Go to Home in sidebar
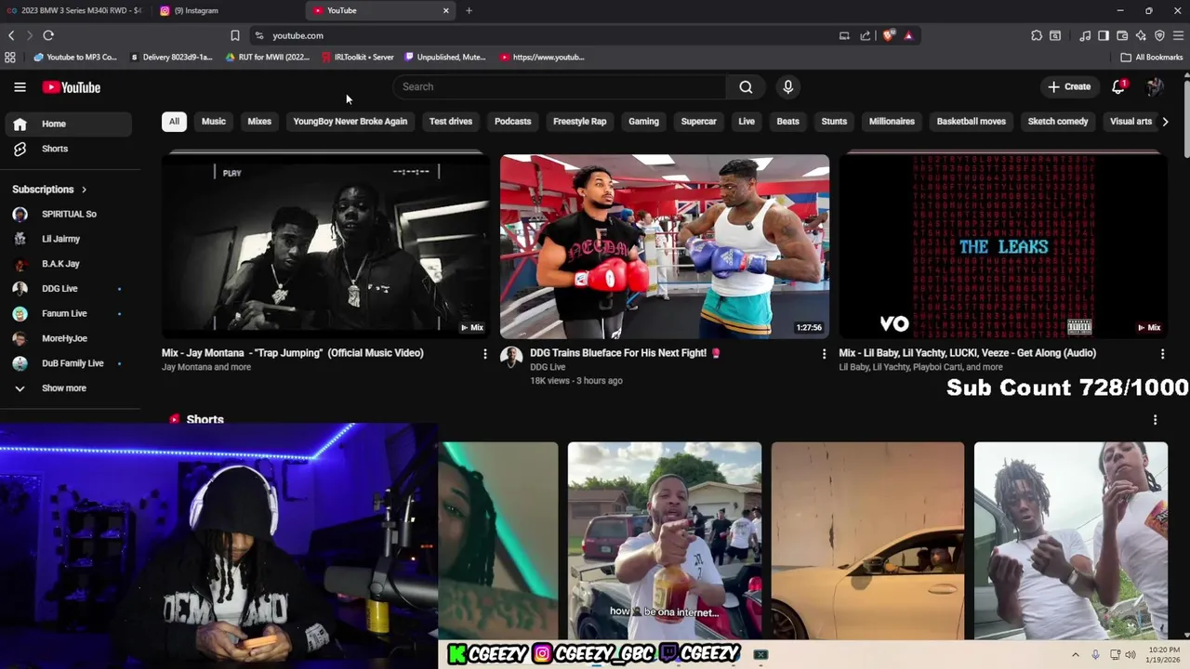The image size is (1190, 669). click(x=68, y=124)
